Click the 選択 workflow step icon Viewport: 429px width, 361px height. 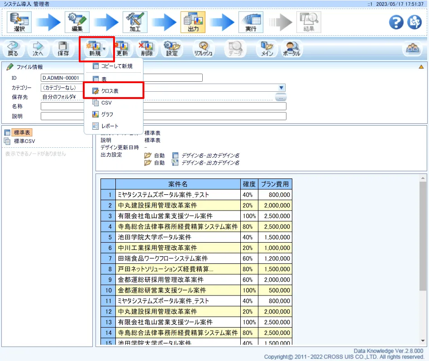point(19,22)
